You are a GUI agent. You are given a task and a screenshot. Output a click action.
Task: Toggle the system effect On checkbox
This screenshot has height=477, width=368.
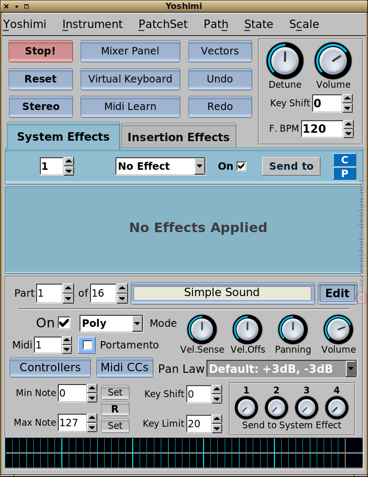click(241, 166)
